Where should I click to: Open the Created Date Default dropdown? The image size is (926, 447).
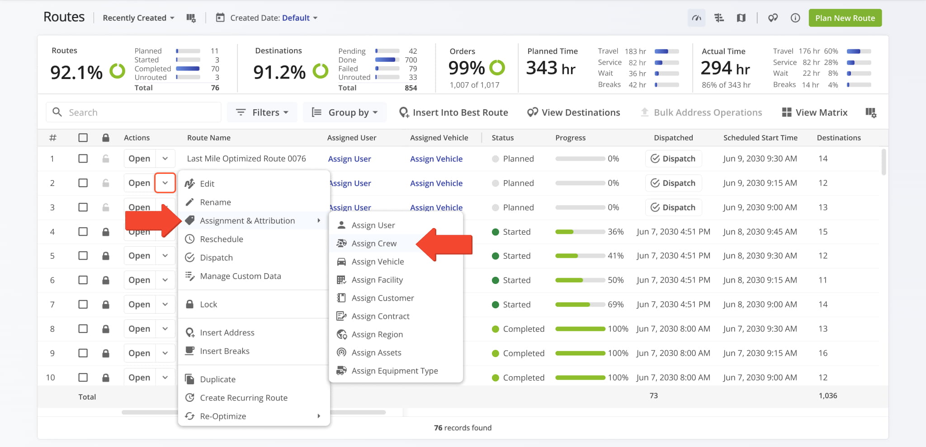point(300,18)
